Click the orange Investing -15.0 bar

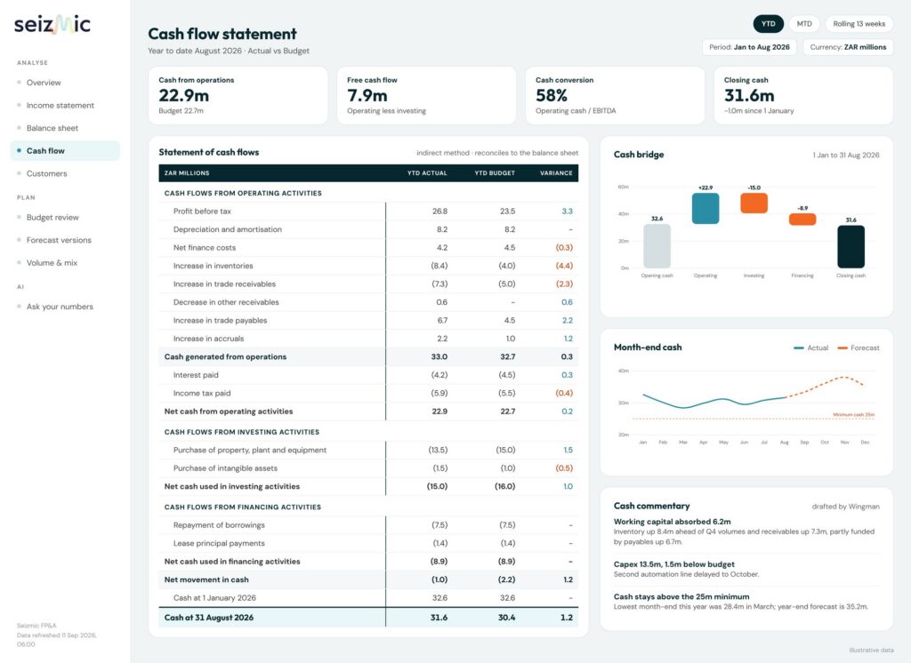754,204
